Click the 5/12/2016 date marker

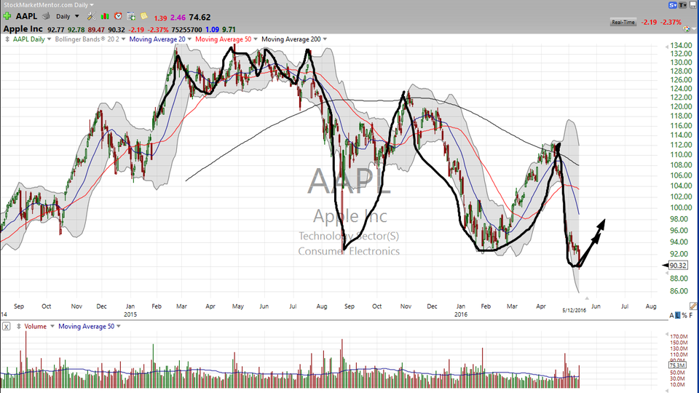pos(574,310)
